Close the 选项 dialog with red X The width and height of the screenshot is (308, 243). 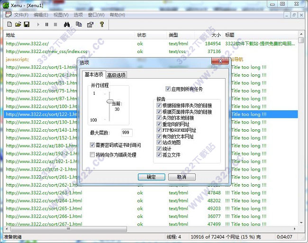tap(220, 61)
